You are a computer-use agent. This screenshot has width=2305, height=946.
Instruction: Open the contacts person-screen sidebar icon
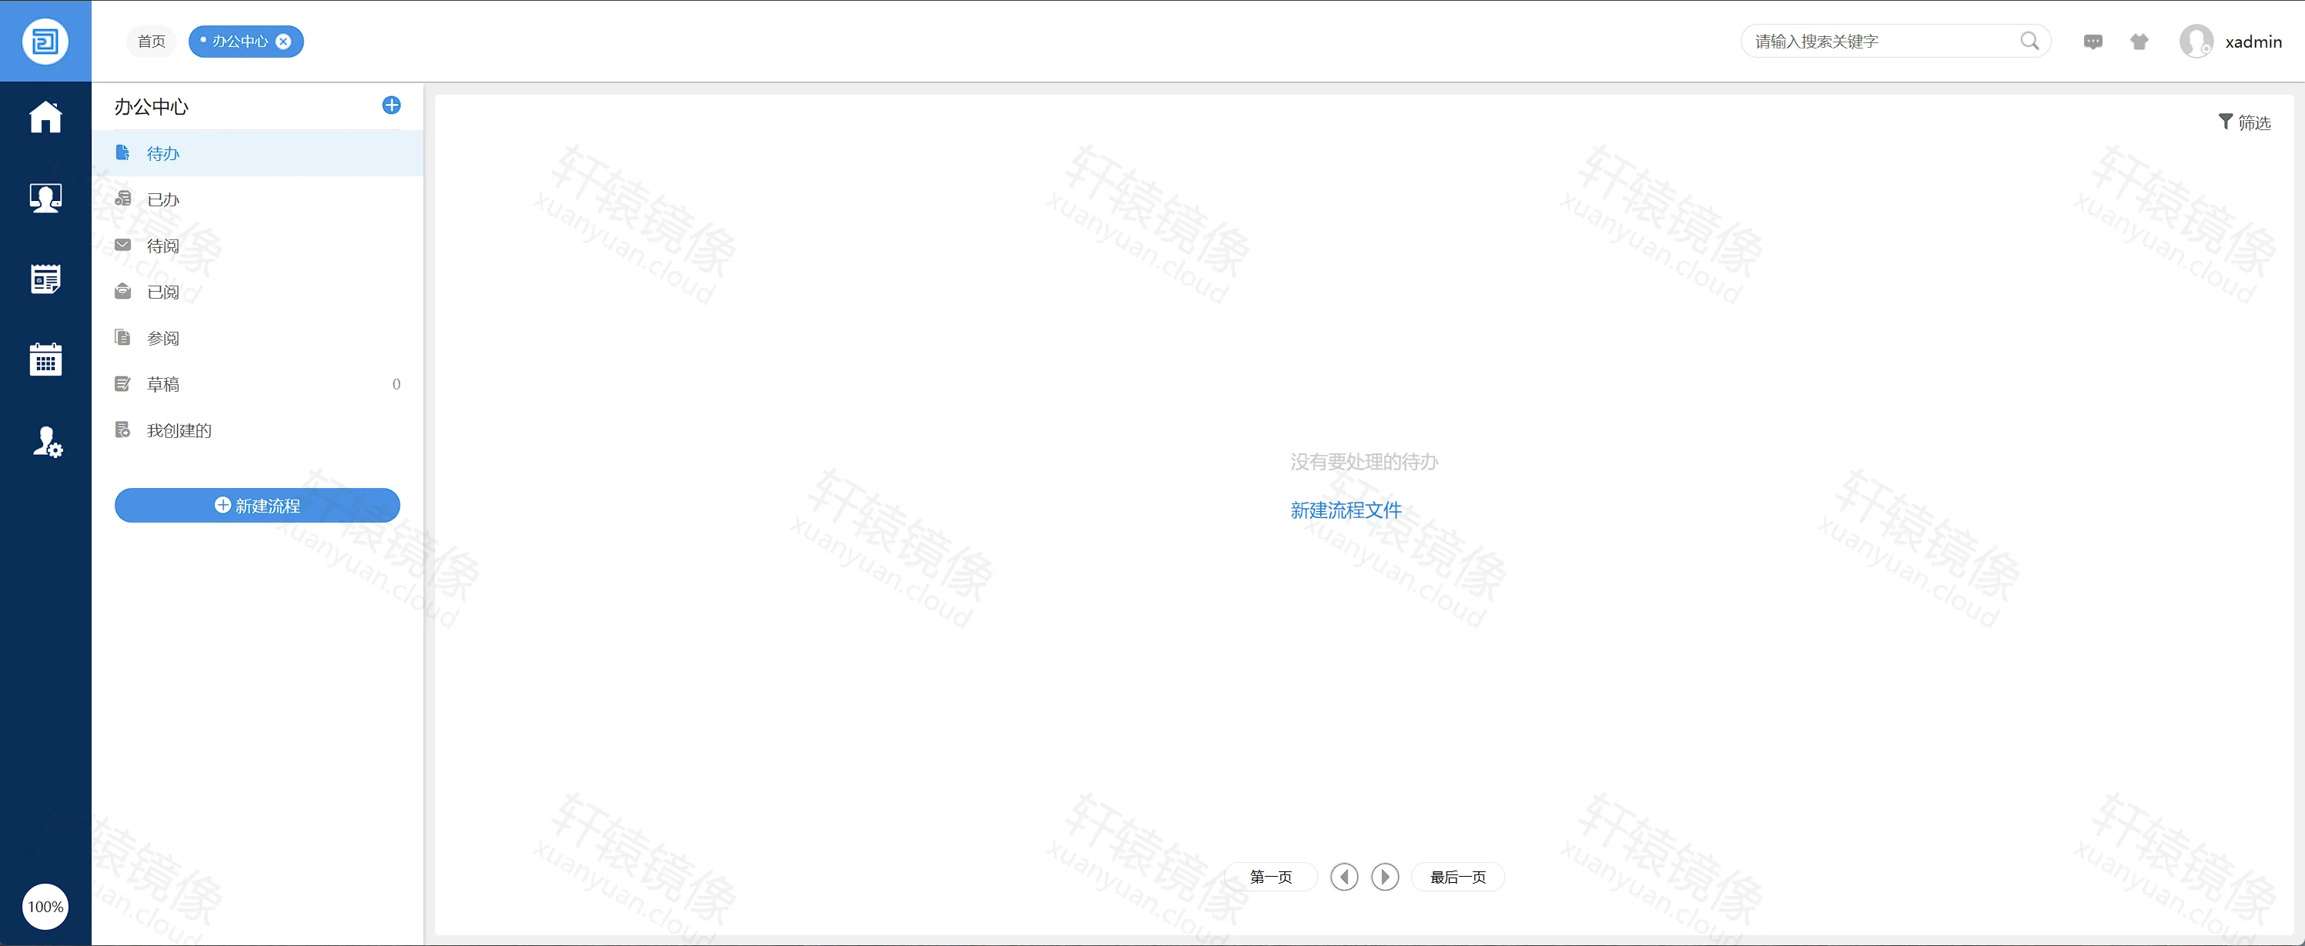(45, 198)
